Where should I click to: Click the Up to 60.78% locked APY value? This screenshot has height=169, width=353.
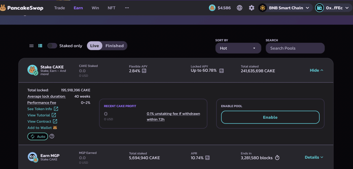204,70
